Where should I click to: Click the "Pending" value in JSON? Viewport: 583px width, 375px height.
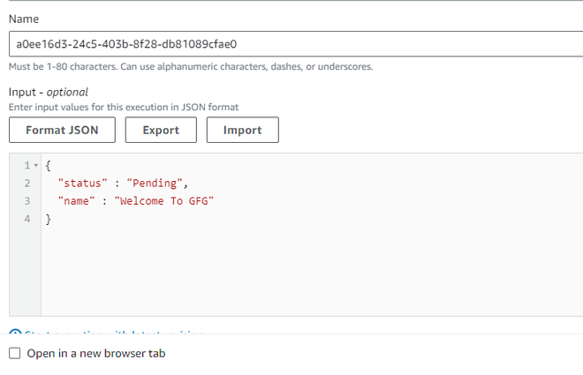click(x=156, y=183)
